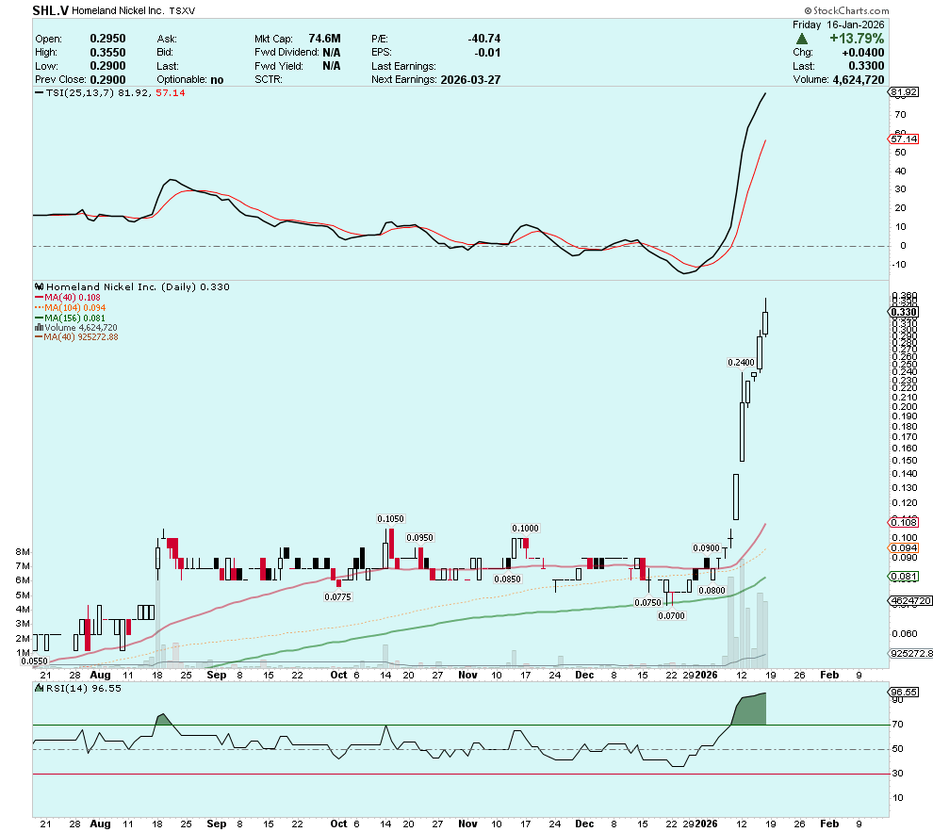Click the 4624720 volume axis tag
The image size is (933, 832).
pos(910,600)
